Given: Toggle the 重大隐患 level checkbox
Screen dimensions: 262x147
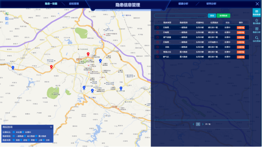Looking at the screenshot, I should click(x=36, y=136).
